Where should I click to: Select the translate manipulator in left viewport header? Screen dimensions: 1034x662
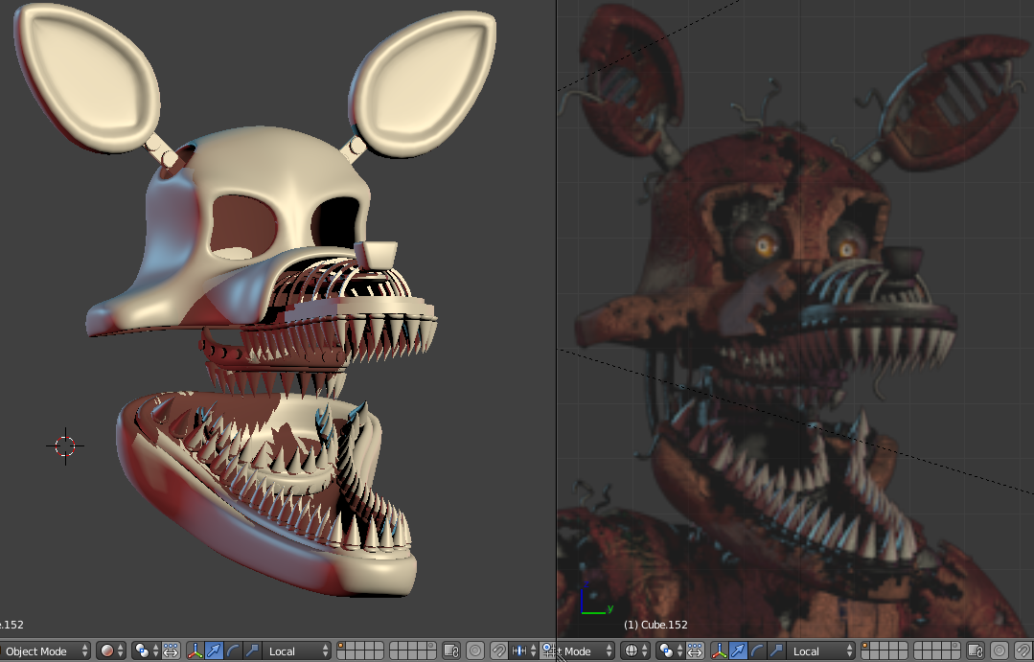(215, 651)
